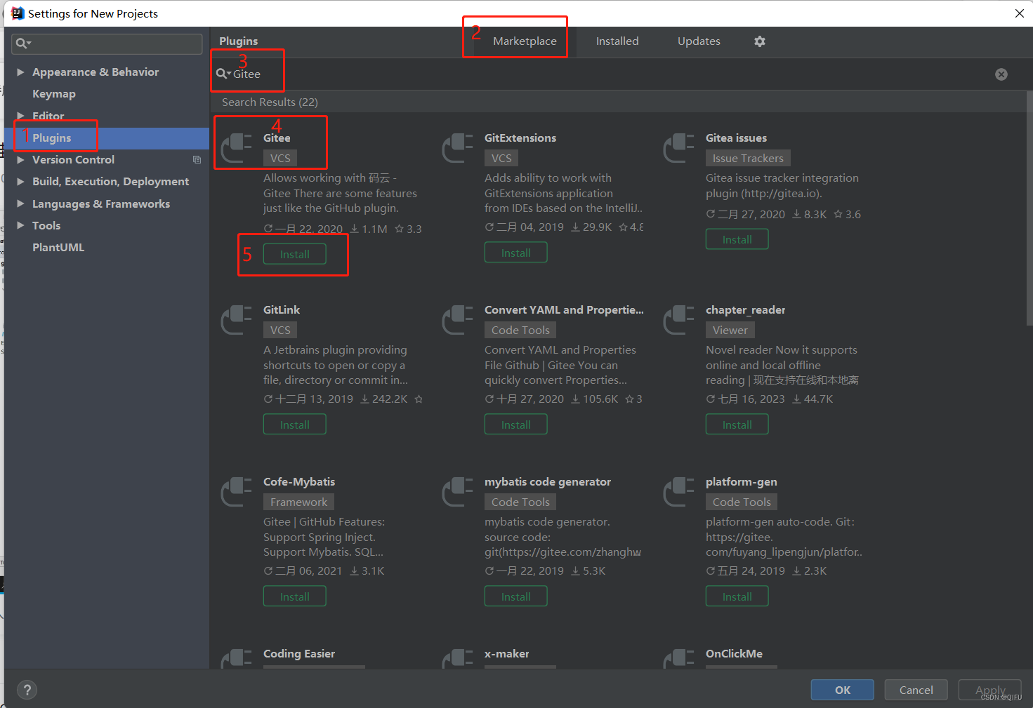Click the VCS tag under Gitee

pos(280,158)
